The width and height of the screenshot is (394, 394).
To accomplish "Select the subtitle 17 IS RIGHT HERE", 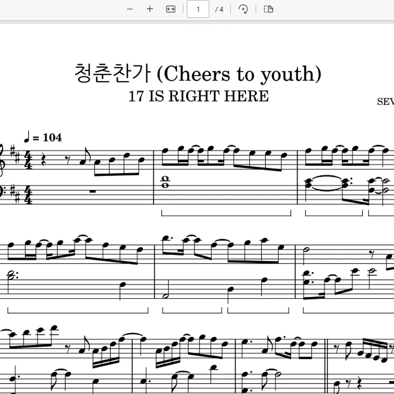I will tap(198, 96).
